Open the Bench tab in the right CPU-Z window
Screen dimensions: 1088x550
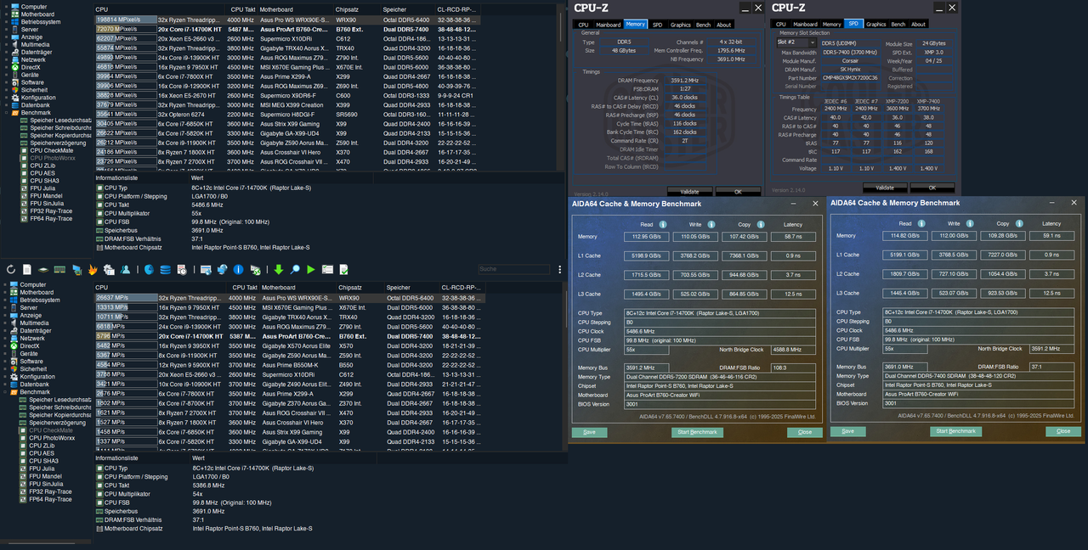(898, 25)
